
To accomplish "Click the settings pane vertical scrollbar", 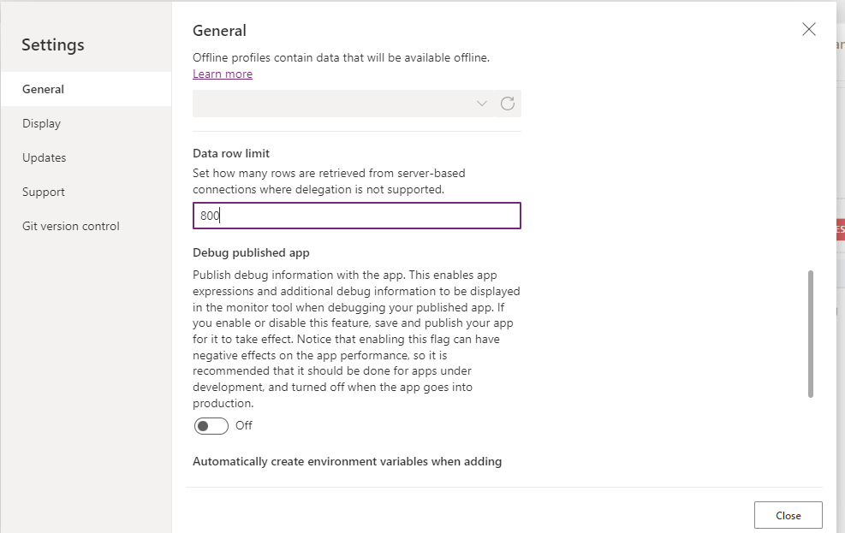I will 811,334.
